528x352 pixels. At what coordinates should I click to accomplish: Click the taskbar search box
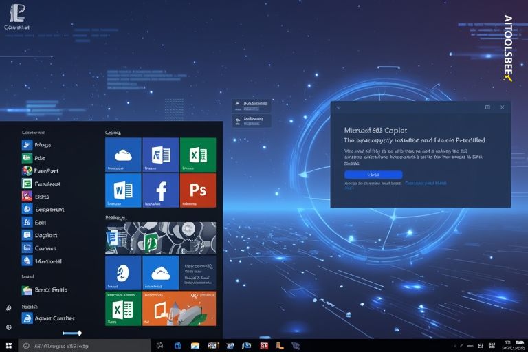pos(84,346)
